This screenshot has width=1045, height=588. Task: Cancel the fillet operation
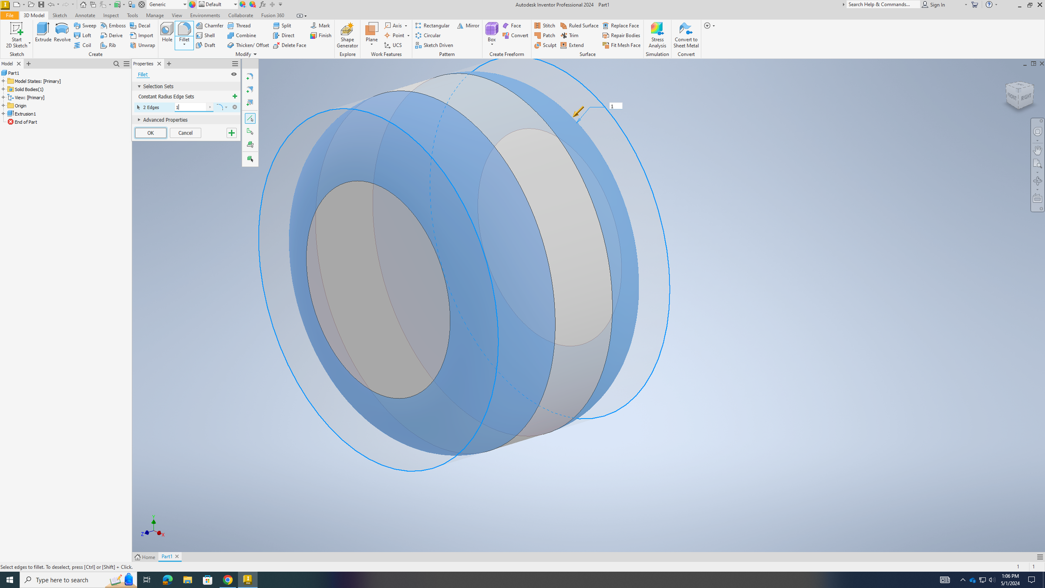click(185, 133)
